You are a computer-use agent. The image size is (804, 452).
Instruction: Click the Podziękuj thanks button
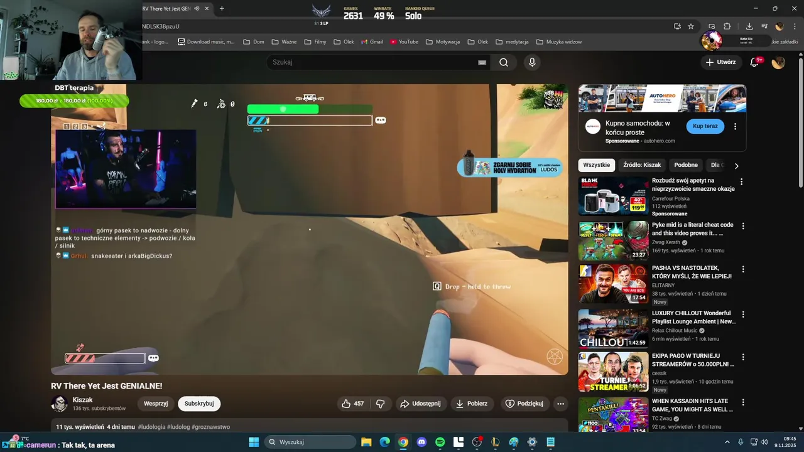(x=524, y=404)
